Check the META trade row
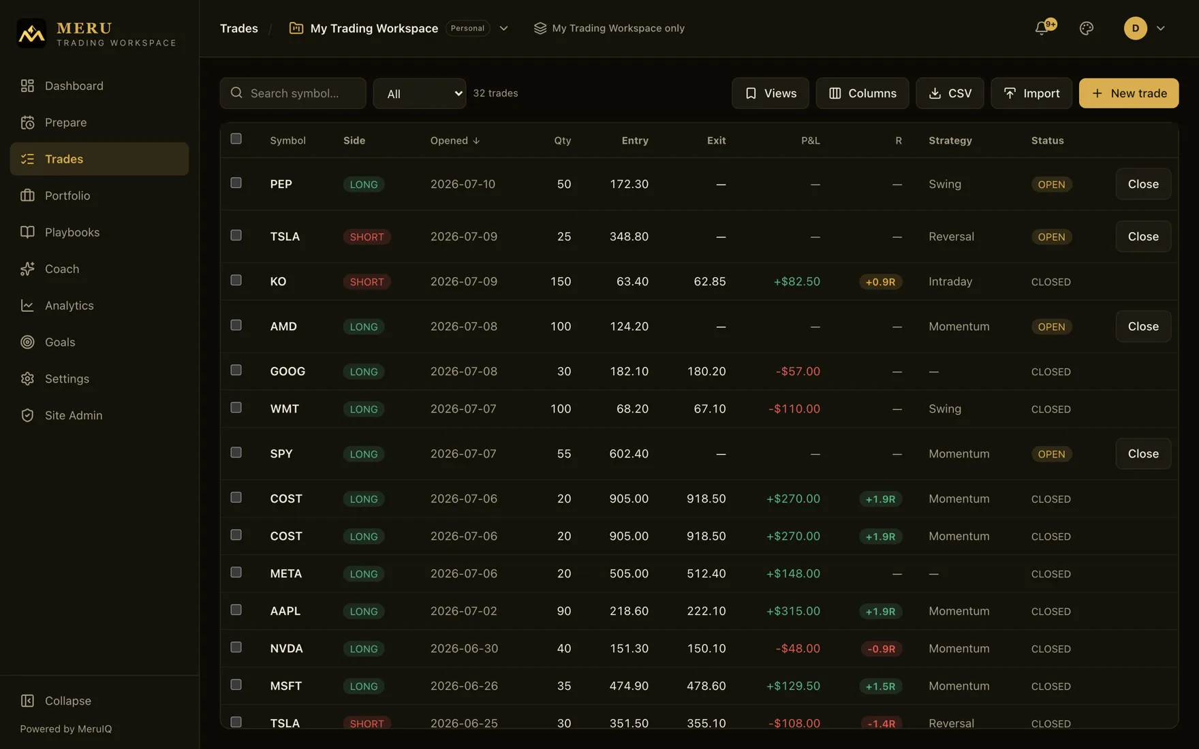 click(x=236, y=573)
